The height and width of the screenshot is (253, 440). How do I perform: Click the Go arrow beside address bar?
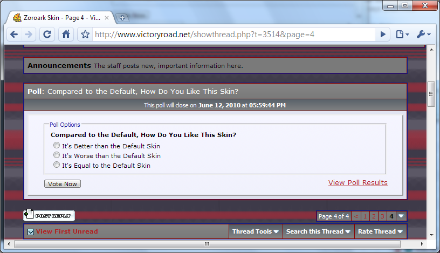383,35
